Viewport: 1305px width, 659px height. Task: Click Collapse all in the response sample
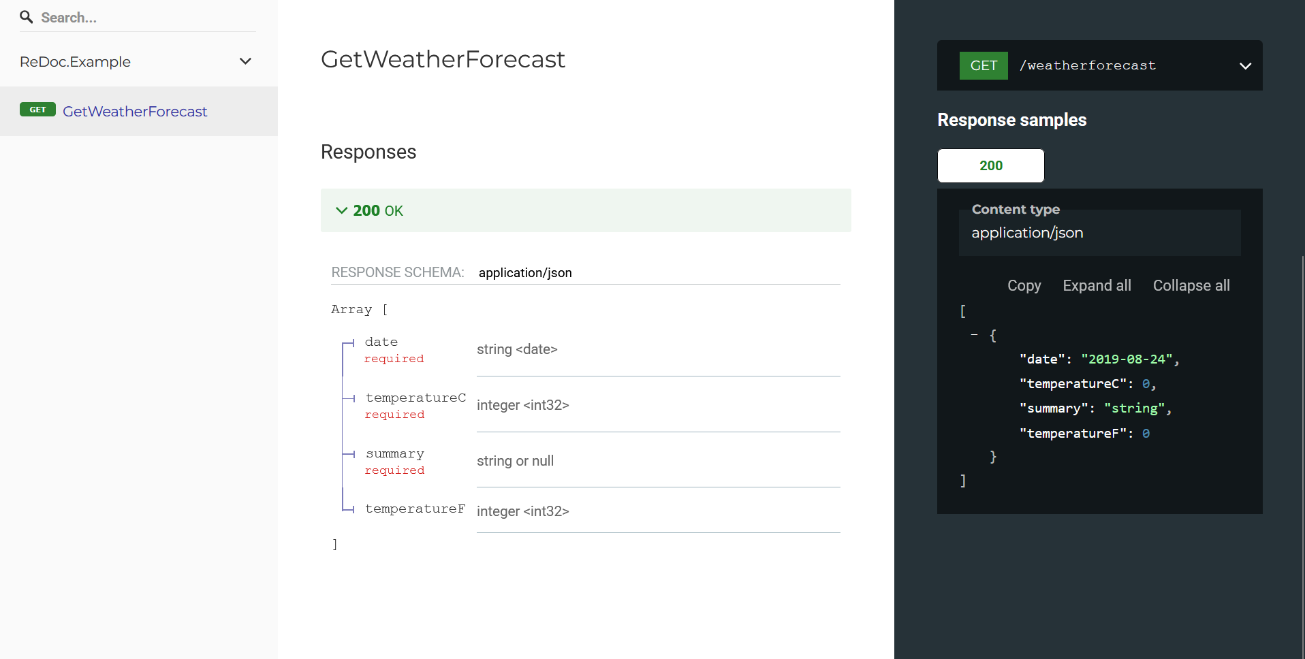click(x=1191, y=286)
